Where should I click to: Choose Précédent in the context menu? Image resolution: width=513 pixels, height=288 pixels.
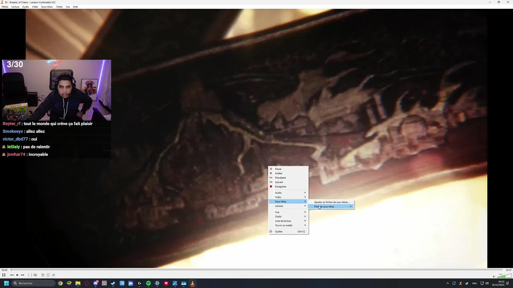click(288, 178)
